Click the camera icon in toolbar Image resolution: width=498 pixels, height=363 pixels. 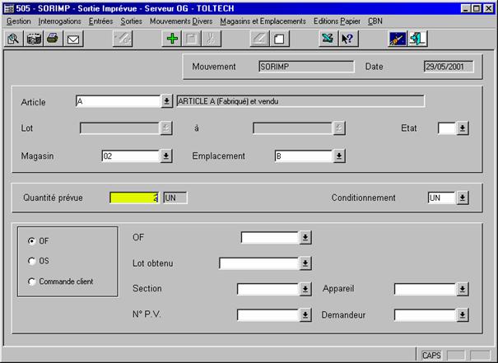pos(34,39)
